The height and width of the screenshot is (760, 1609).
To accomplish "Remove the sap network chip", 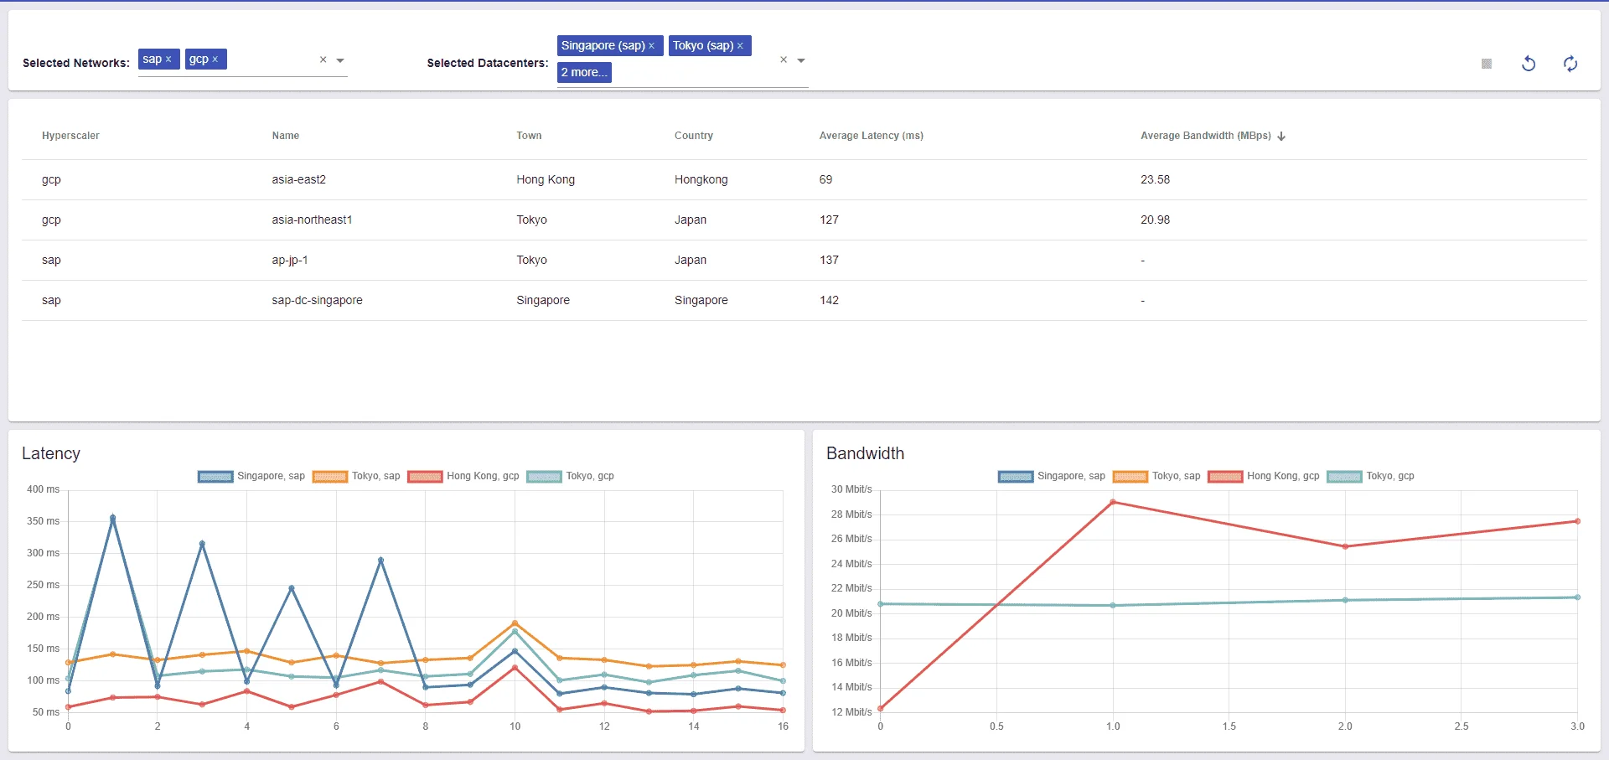I will click(168, 59).
